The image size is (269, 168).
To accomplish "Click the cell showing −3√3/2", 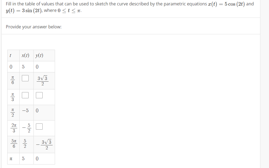I will (45, 144).
